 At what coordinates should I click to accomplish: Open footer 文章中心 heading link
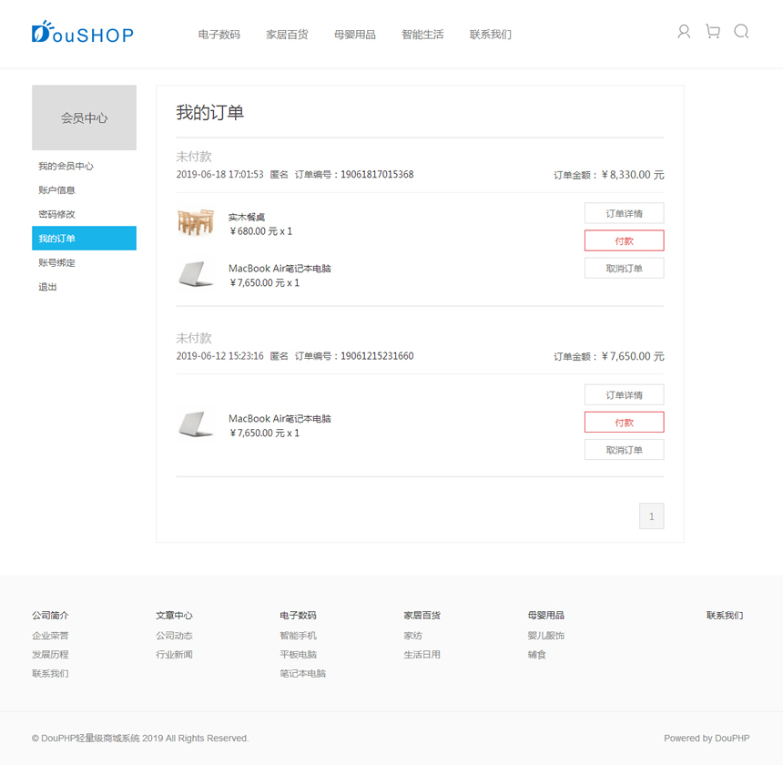[x=174, y=616]
